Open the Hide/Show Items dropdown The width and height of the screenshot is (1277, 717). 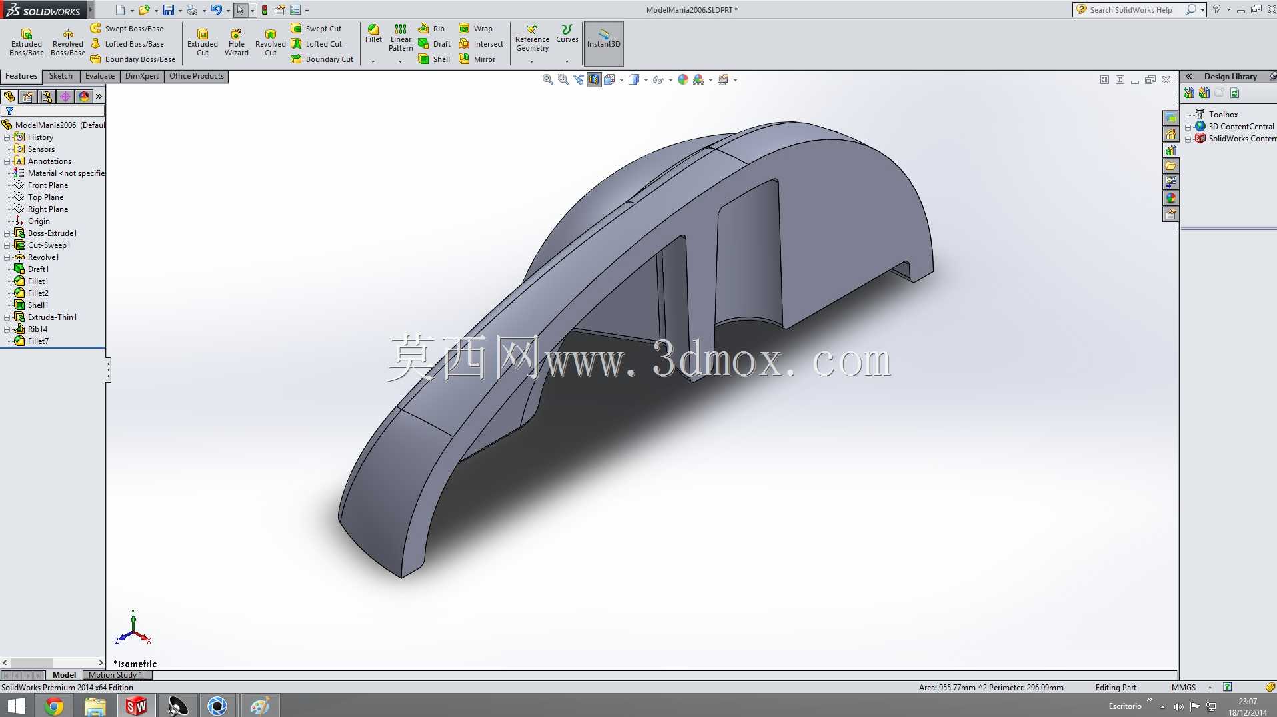(x=670, y=80)
